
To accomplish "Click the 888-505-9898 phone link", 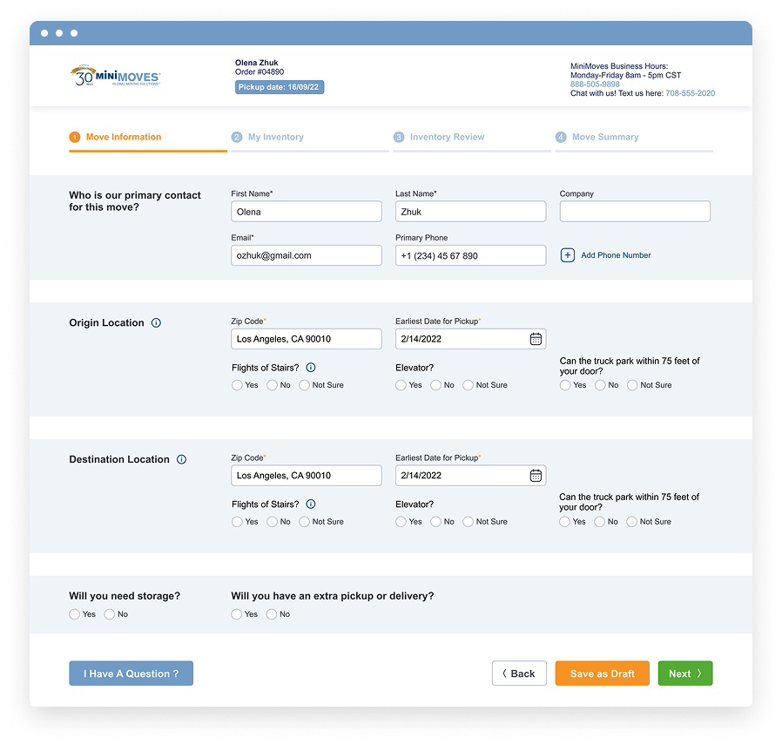I will (x=595, y=85).
